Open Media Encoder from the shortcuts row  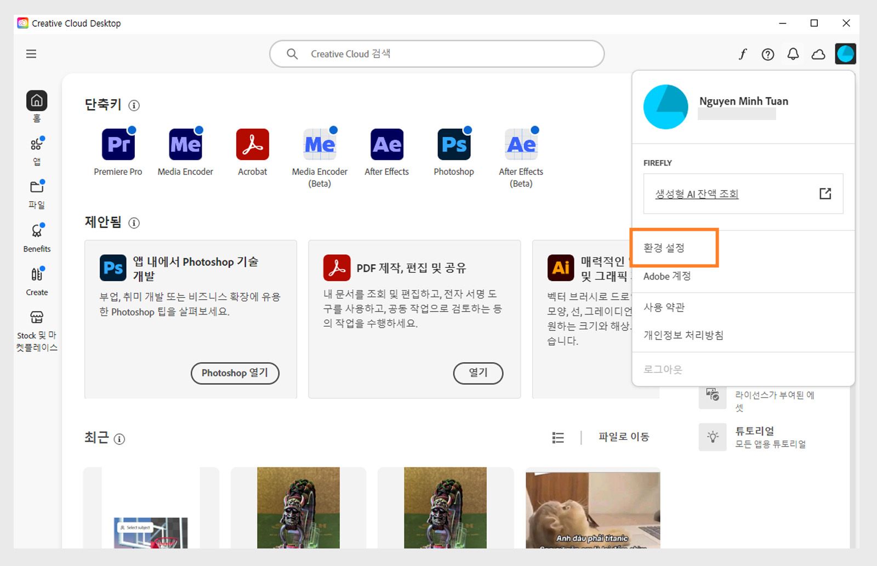click(185, 144)
